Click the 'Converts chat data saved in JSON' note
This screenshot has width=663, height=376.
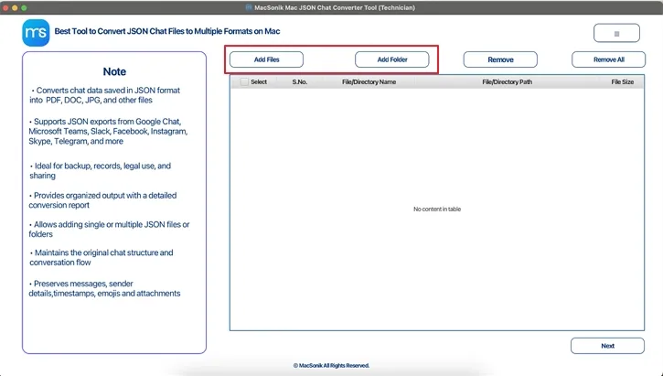pyautogui.click(x=105, y=95)
